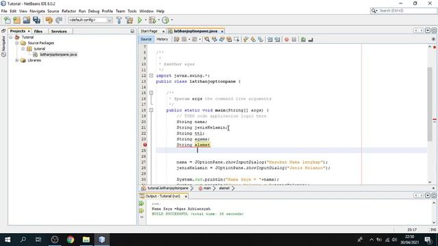Click the Debug Project toolbar icon
Image resolution: width=438 pixels, height=246 pixels.
152,20
